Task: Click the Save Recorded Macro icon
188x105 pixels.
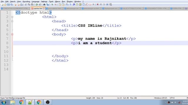Action: (111, 5)
